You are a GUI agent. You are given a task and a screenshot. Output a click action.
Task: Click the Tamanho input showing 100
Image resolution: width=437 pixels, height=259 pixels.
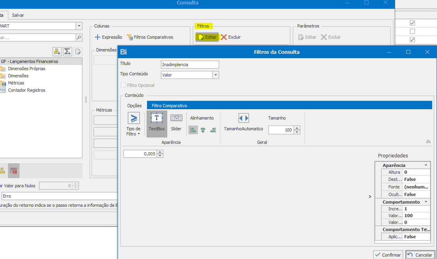[281, 130]
